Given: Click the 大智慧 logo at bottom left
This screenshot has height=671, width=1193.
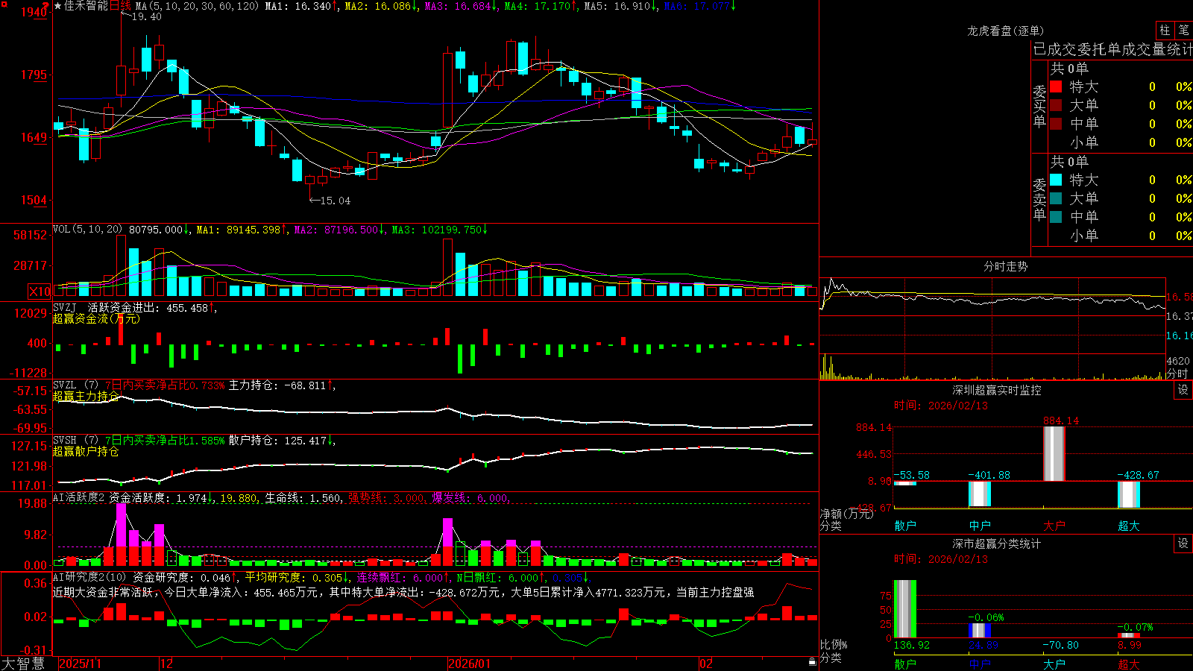Looking at the screenshot, I should point(23,664).
